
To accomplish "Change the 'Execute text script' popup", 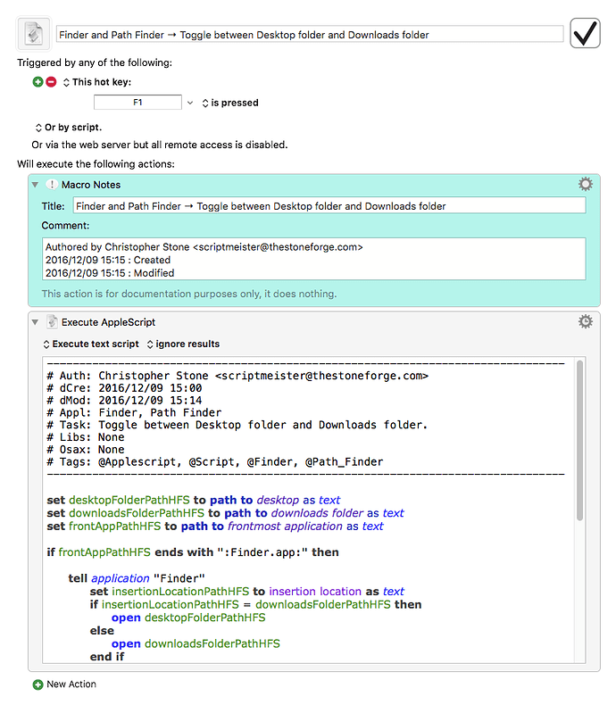I will [x=91, y=344].
